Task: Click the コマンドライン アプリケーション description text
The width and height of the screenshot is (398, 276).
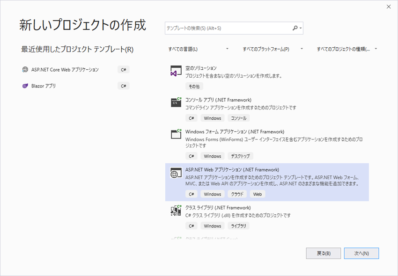Action: pos(241,108)
